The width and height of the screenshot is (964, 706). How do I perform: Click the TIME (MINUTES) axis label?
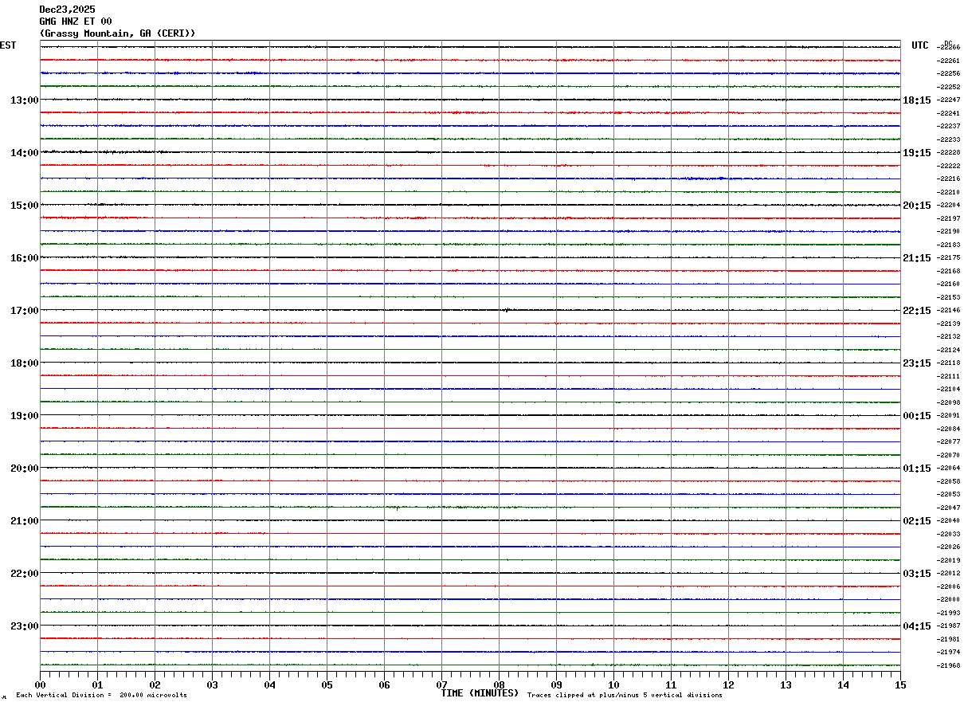coord(480,693)
